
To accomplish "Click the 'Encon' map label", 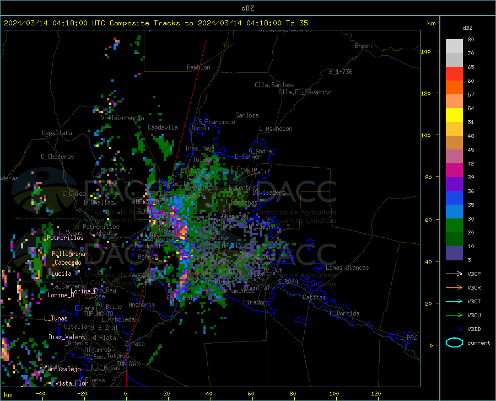I will click(x=363, y=46).
